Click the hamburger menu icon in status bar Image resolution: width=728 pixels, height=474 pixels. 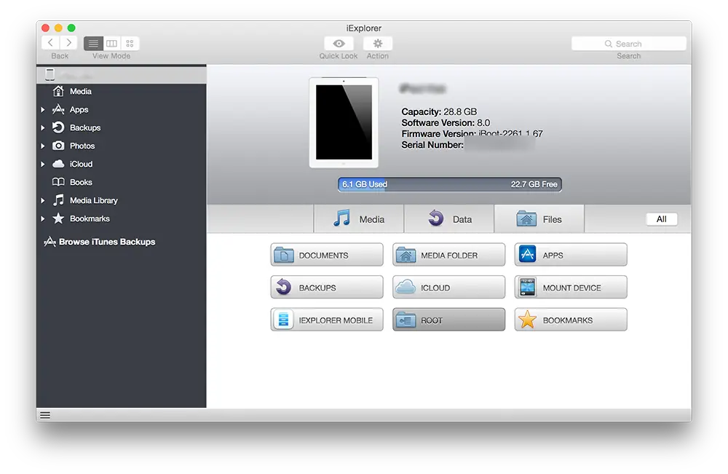[45, 415]
